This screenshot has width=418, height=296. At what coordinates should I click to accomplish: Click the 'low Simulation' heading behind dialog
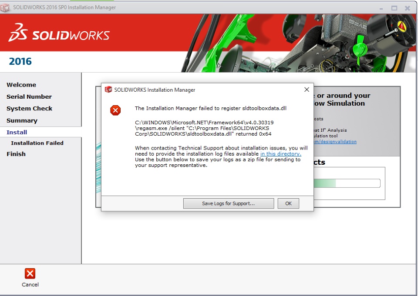[x=339, y=103]
